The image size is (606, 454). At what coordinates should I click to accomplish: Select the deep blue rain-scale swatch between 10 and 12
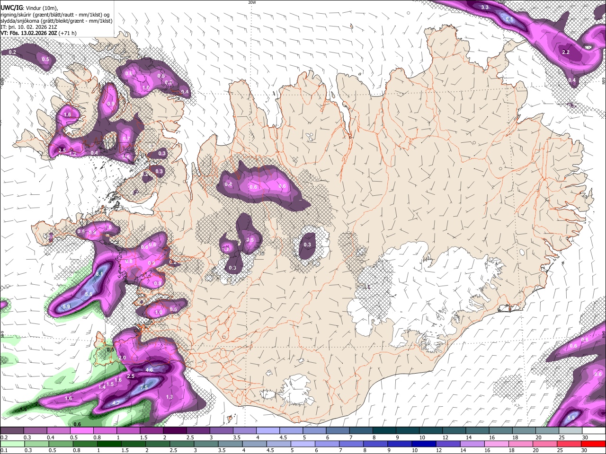tap(425, 444)
